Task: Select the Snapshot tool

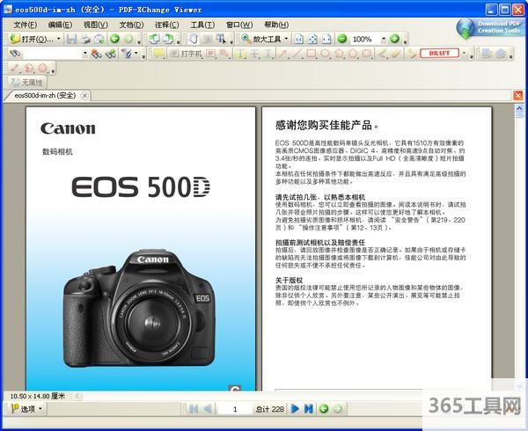Action: (x=207, y=39)
